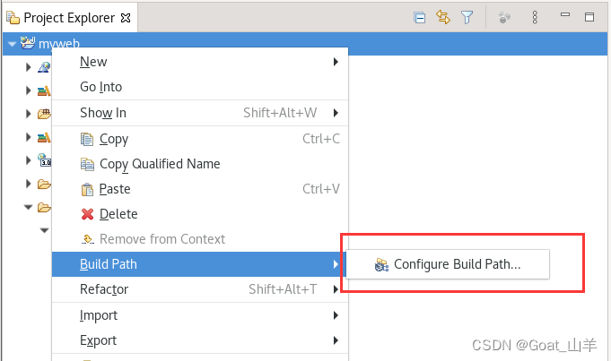Open the filter funnel icon in Project Explorer
Screen dimensions: 611x361
467,18
